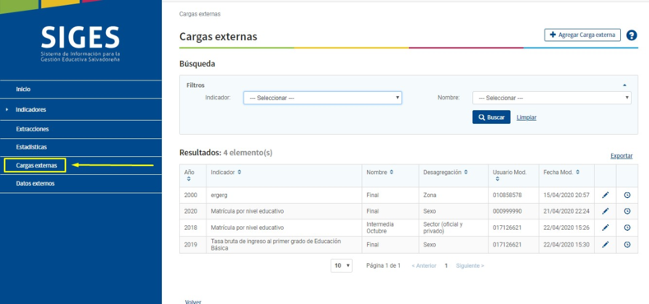View history clock icon for 2020 row
Viewport: 649px width, 304px height.
[627, 211]
